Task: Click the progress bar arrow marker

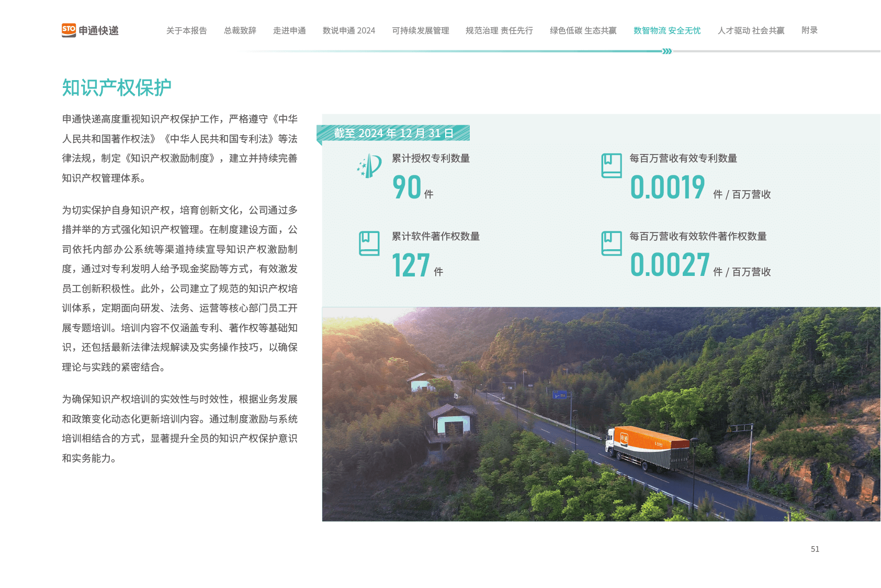Action: tap(667, 51)
